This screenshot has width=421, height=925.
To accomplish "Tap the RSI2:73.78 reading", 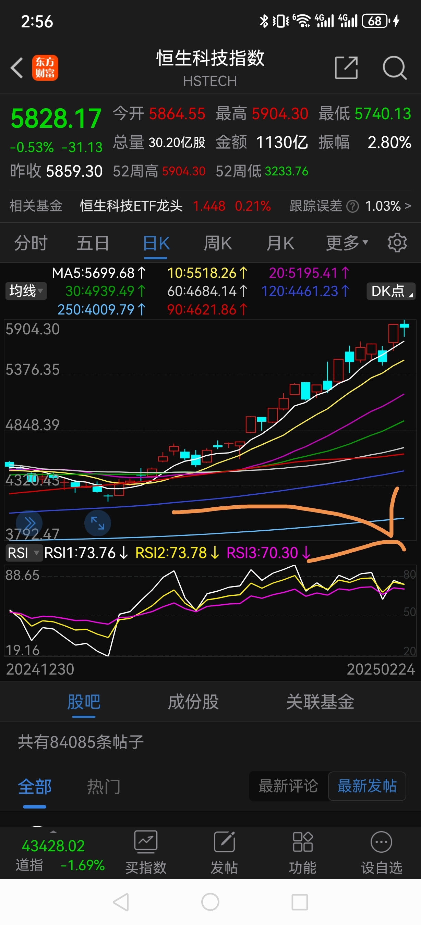I will pyautogui.click(x=178, y=553).
